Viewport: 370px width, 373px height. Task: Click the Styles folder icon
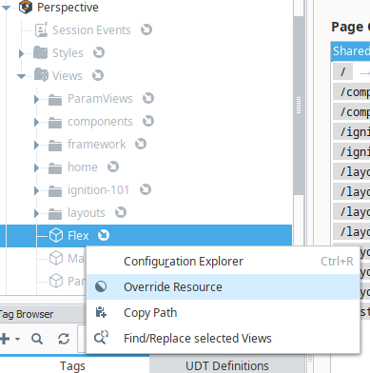click(x=41, y=52)
